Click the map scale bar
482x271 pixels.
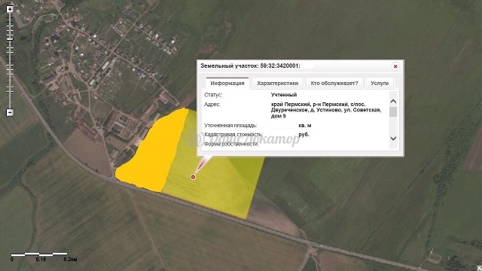point(39,254)
